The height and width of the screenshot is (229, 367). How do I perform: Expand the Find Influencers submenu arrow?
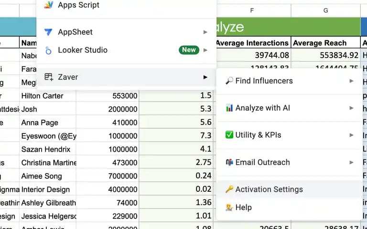tap(351, 81)
